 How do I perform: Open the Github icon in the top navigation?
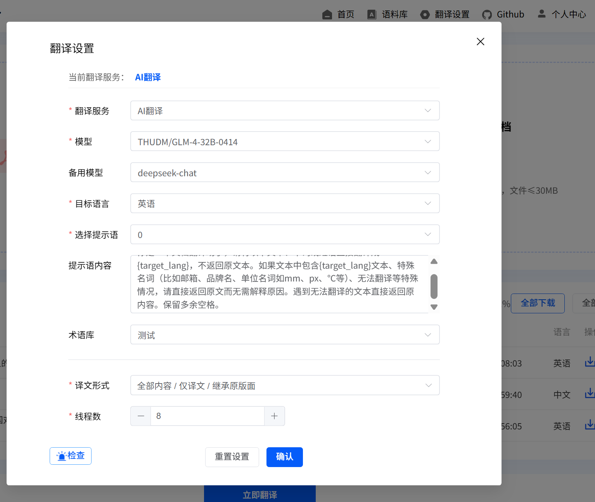(487, 14)
